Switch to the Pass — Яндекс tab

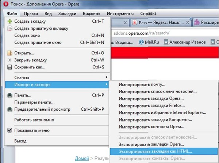(x=161, y=23)
